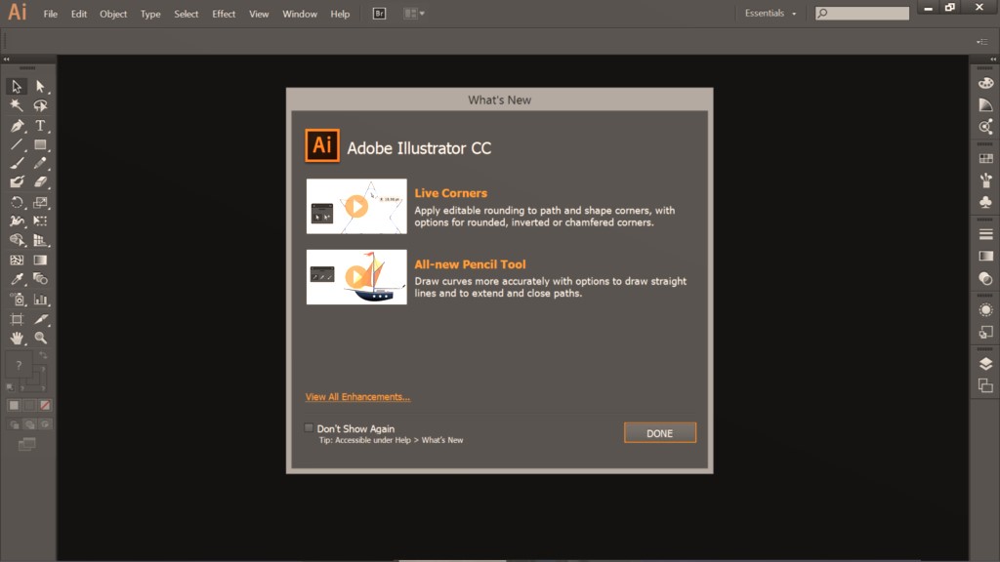Select the Free Transform tool
1000x562 pixels.
40,221
